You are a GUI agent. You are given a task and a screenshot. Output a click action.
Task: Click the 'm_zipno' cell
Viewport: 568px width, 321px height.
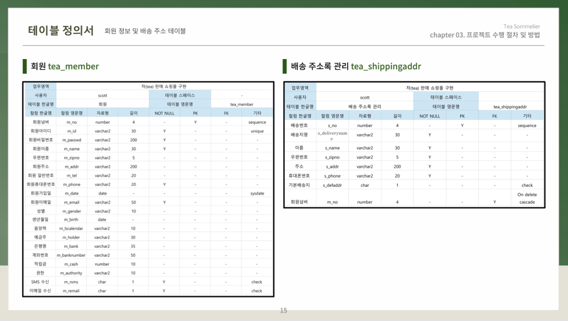click(x=71, y=158)
